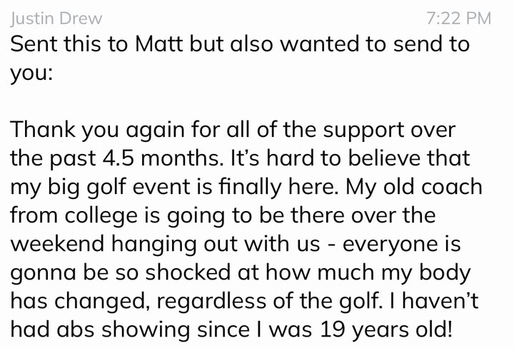514x348 pixels.
Task: Select the name Matt in message
Action: point(159,44)
